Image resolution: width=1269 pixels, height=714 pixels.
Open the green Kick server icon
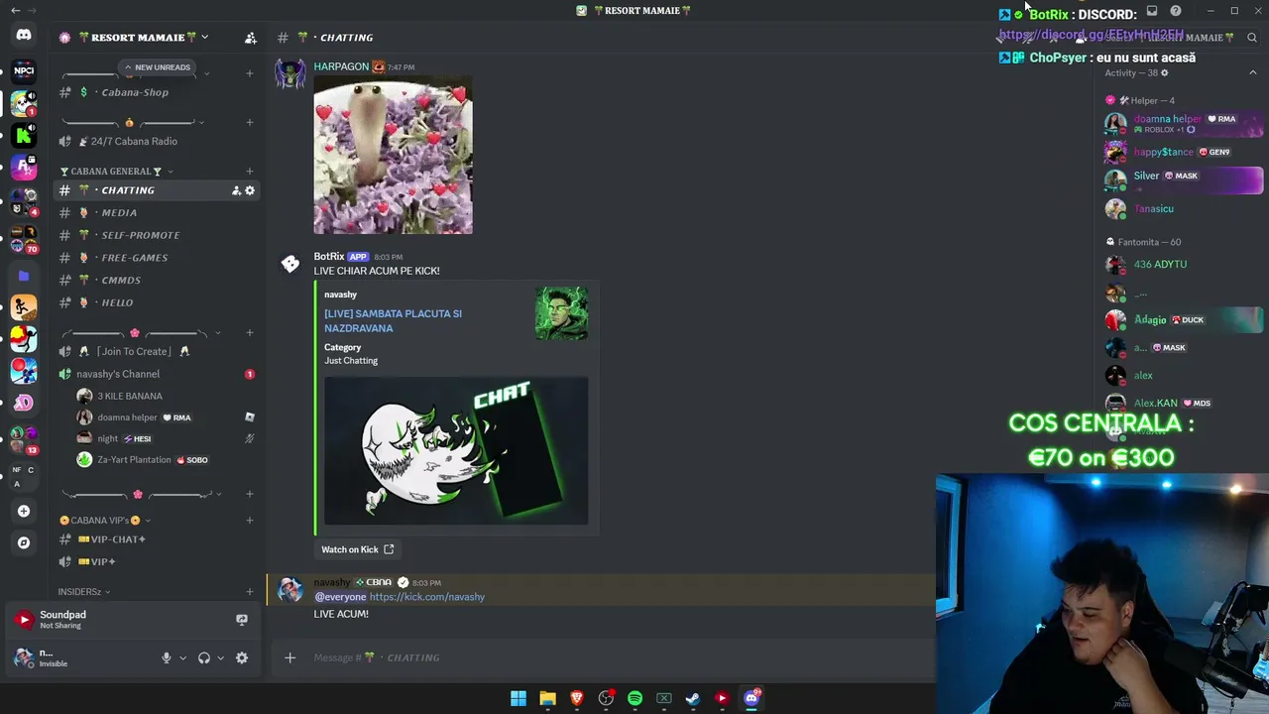click(x=24, y=135)
